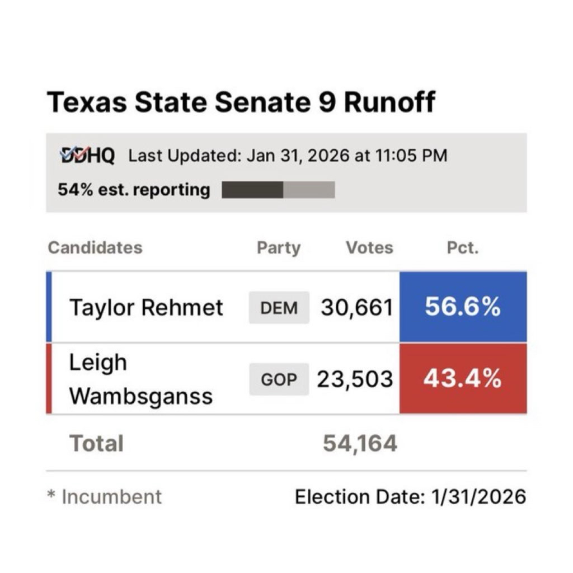573x573 pixels.
Task: Click the Election Date 1/31/2026 text
Action: [x=410, y=496]
